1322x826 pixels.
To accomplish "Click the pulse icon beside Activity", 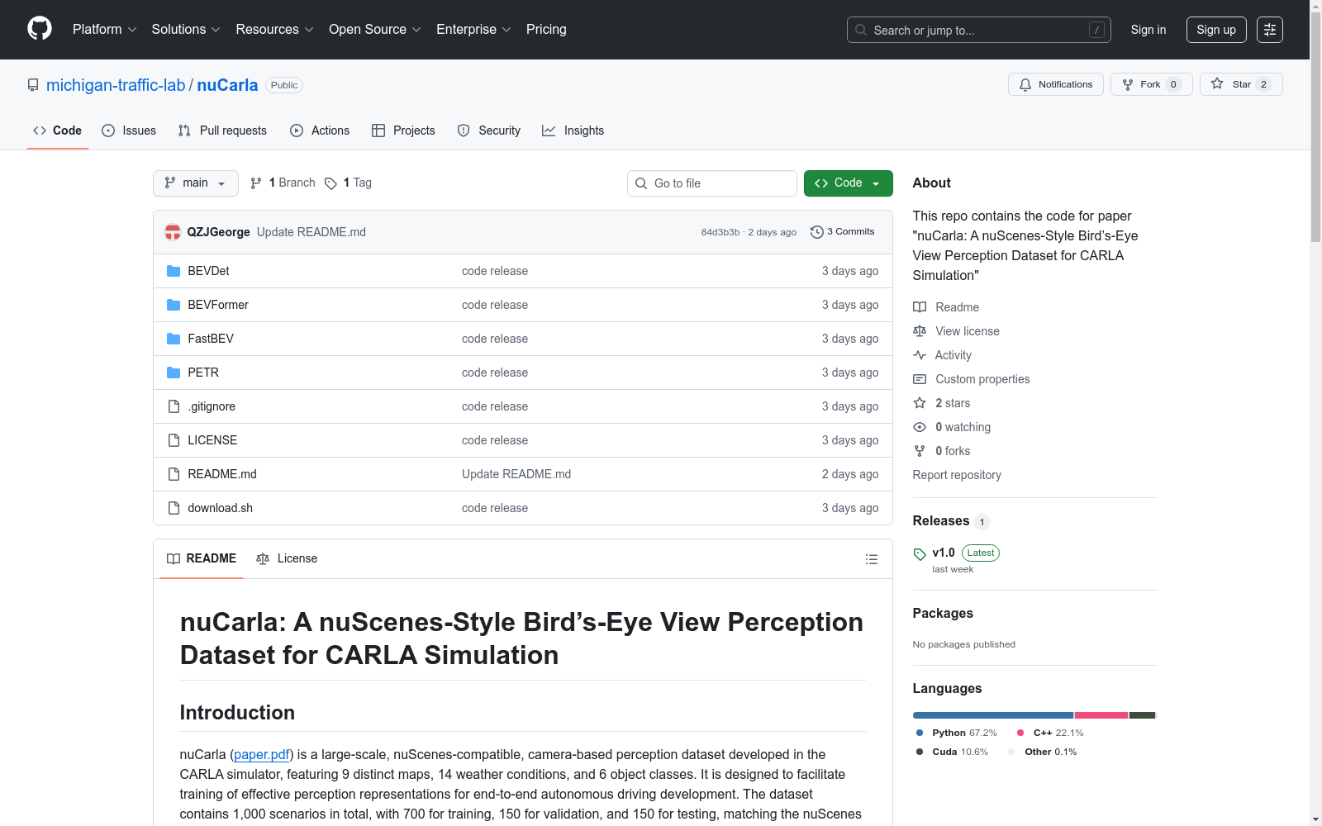I will 920,355.
